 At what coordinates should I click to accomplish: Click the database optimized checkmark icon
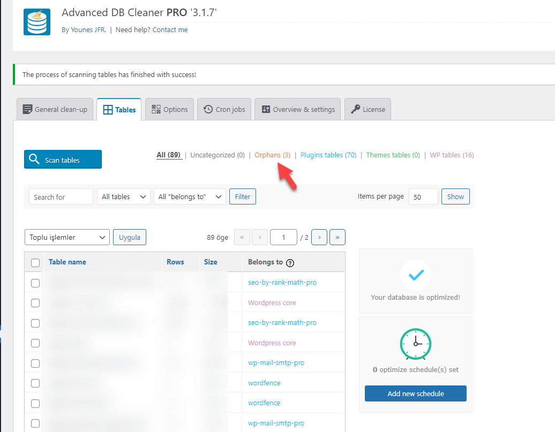(x=416, y=275)
